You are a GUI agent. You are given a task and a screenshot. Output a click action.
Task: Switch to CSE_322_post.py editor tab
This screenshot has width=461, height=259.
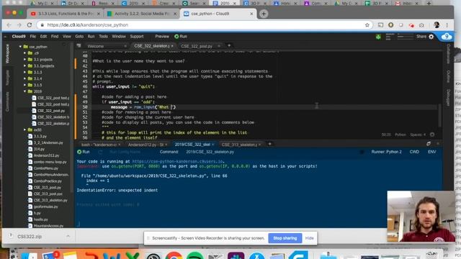tap(199, 46)
